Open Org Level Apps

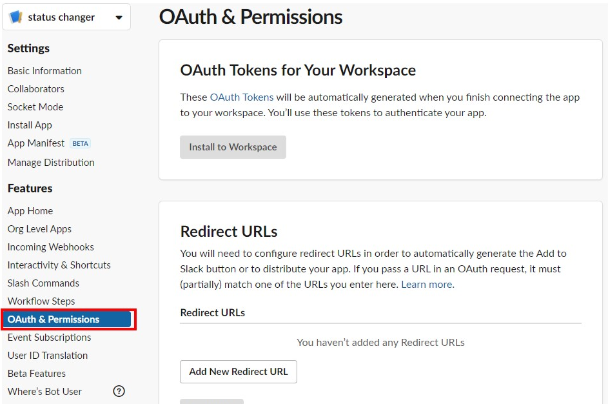[39, 229]
